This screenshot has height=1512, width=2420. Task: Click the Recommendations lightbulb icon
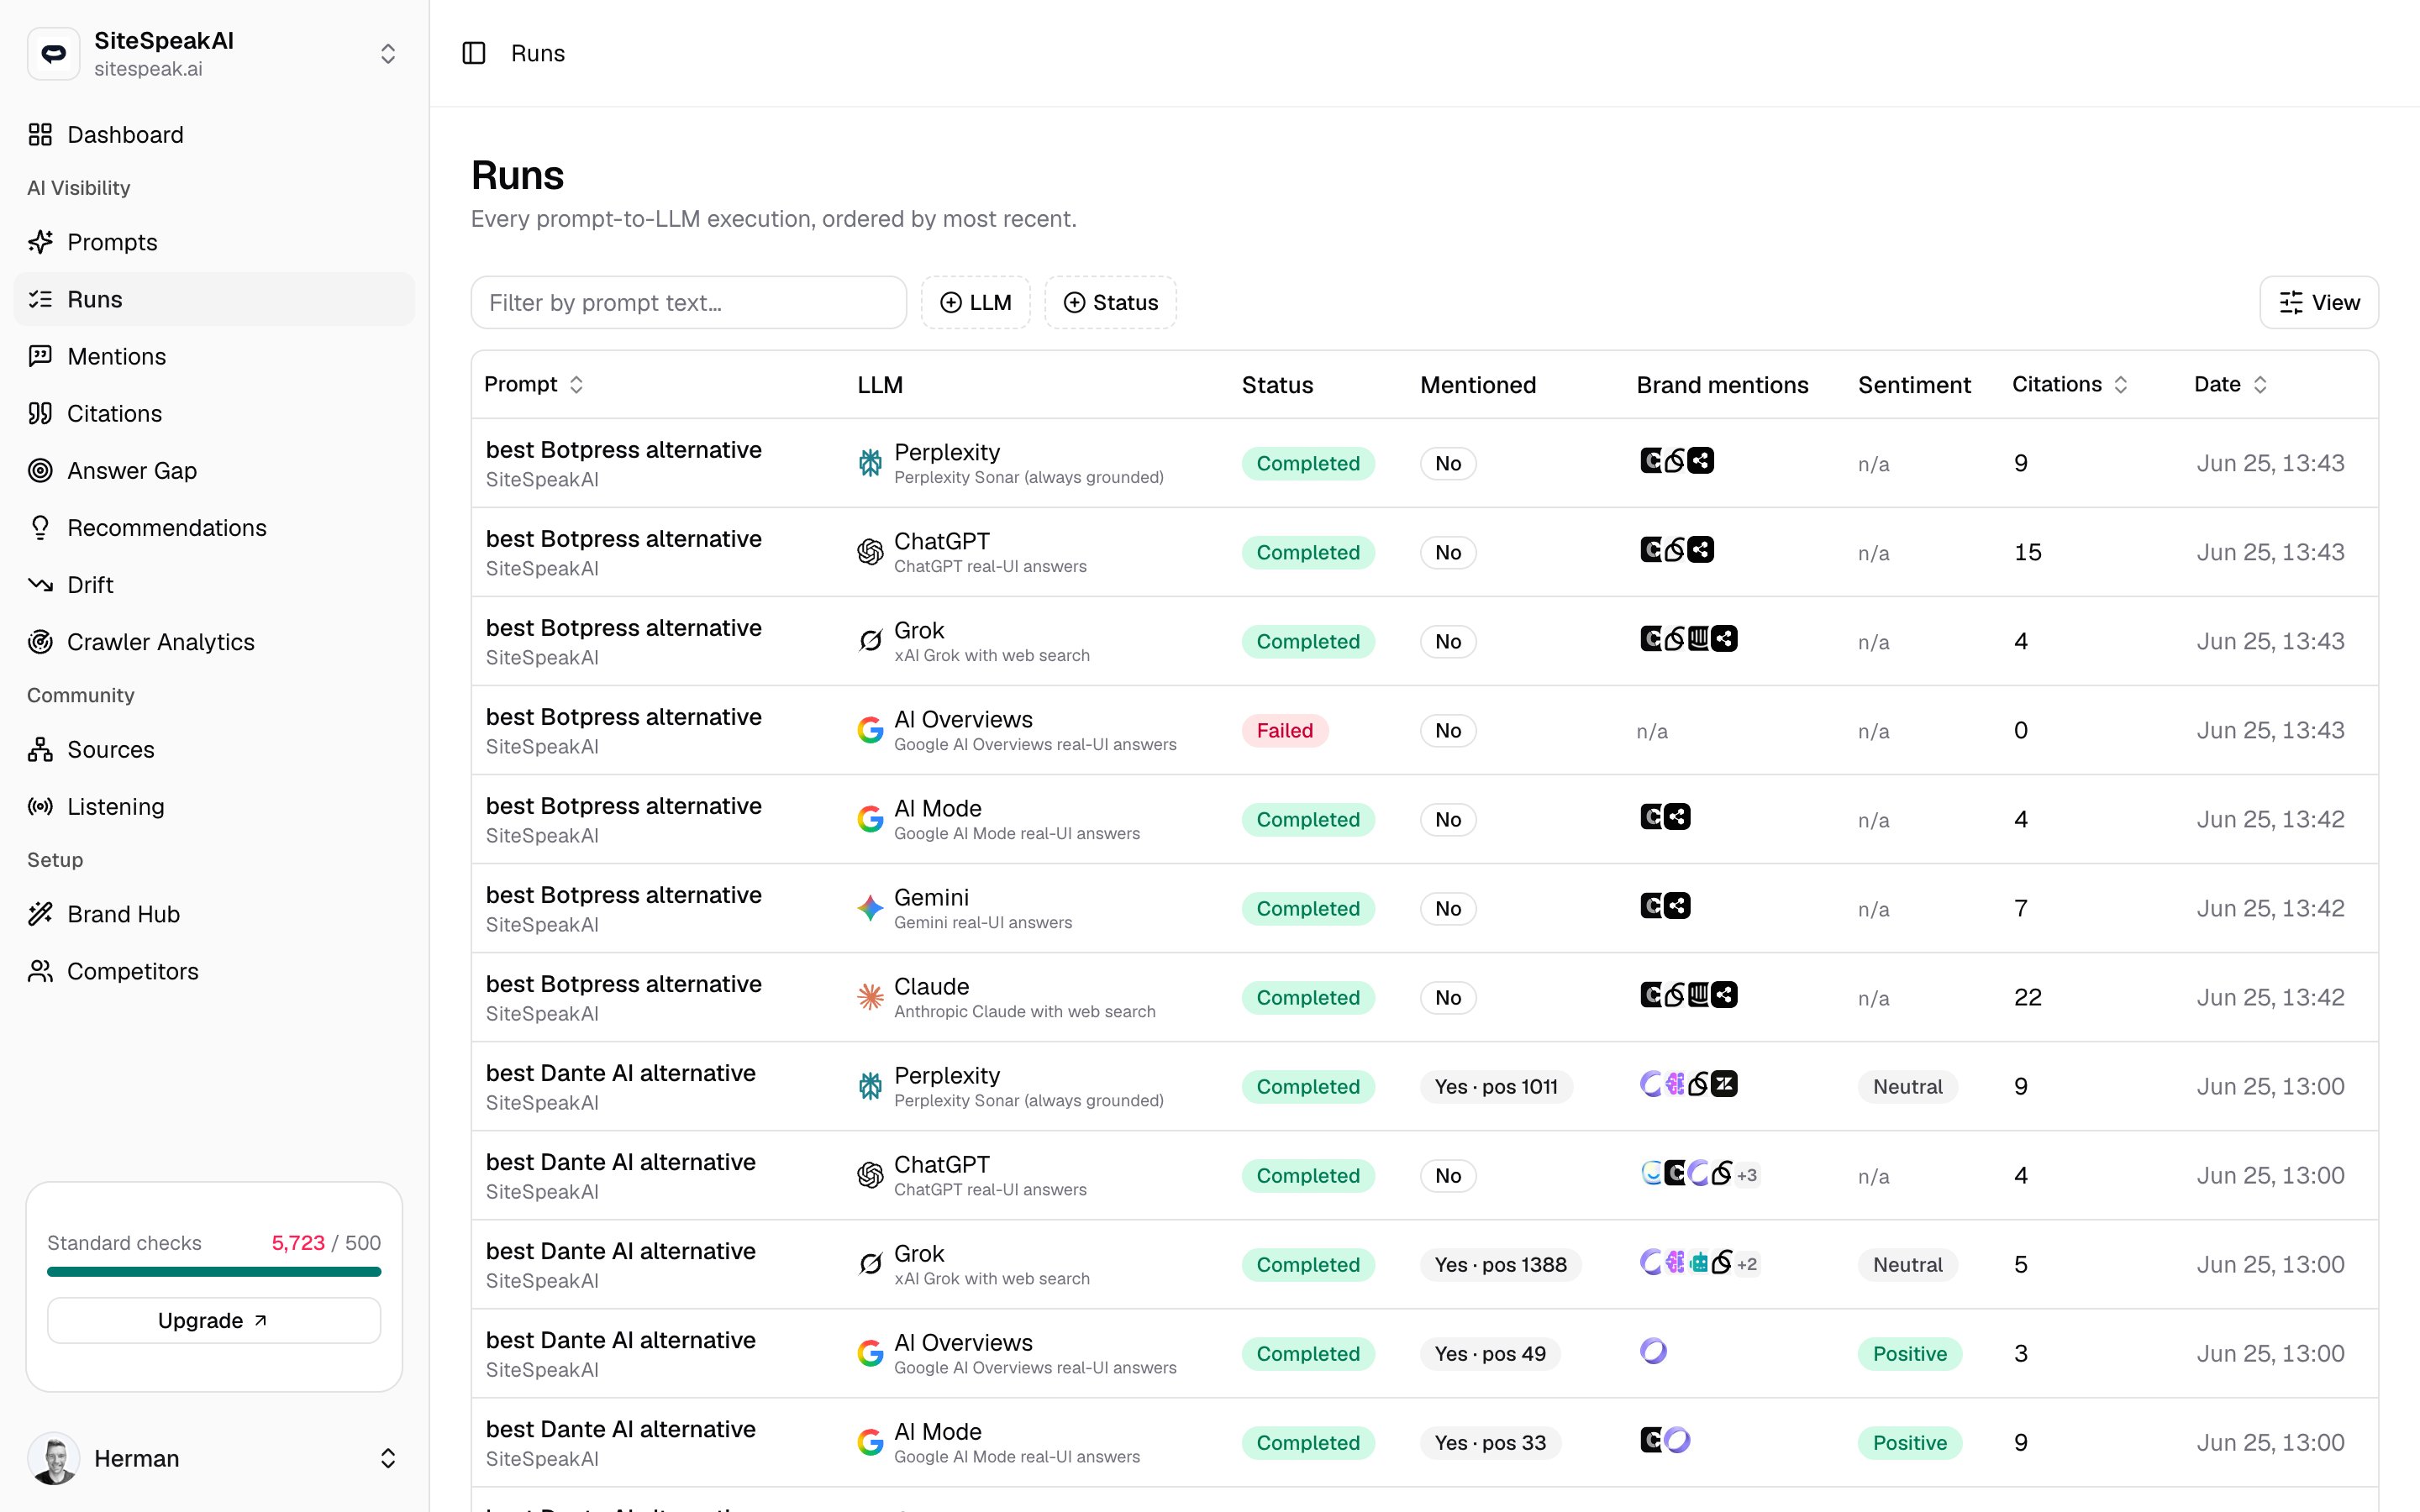pyautogui.click(x=40, y=527)
